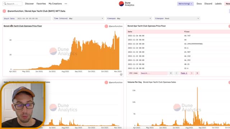Image resolution: width=230 pixels, height=129 pixels.
Task: Click the New button
Action: coord(227,4)
